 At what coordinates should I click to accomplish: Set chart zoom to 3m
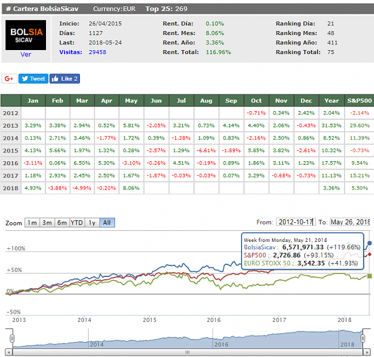click(x=47, y=223)
